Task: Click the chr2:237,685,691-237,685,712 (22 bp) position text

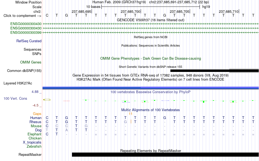Action: (x=179, y=2)
